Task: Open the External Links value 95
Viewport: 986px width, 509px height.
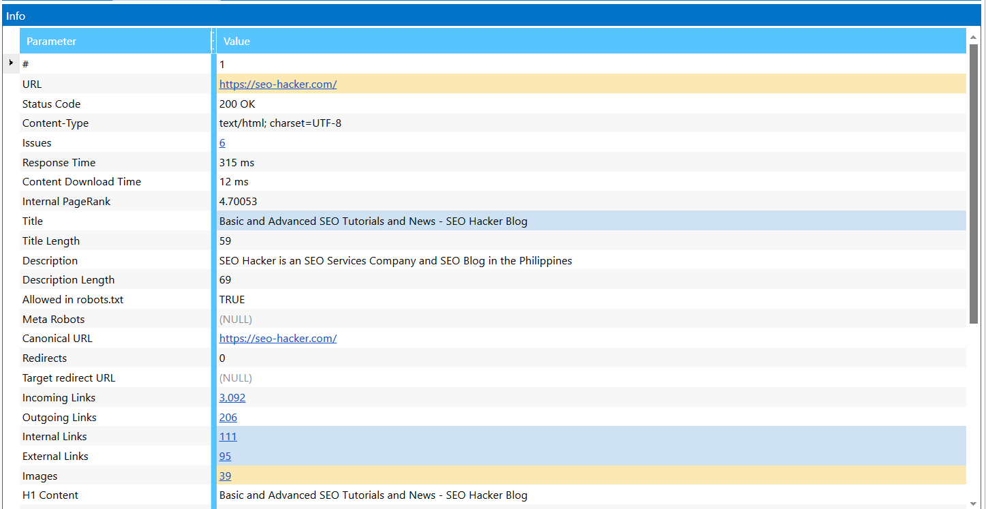Action: click(225, 457)
